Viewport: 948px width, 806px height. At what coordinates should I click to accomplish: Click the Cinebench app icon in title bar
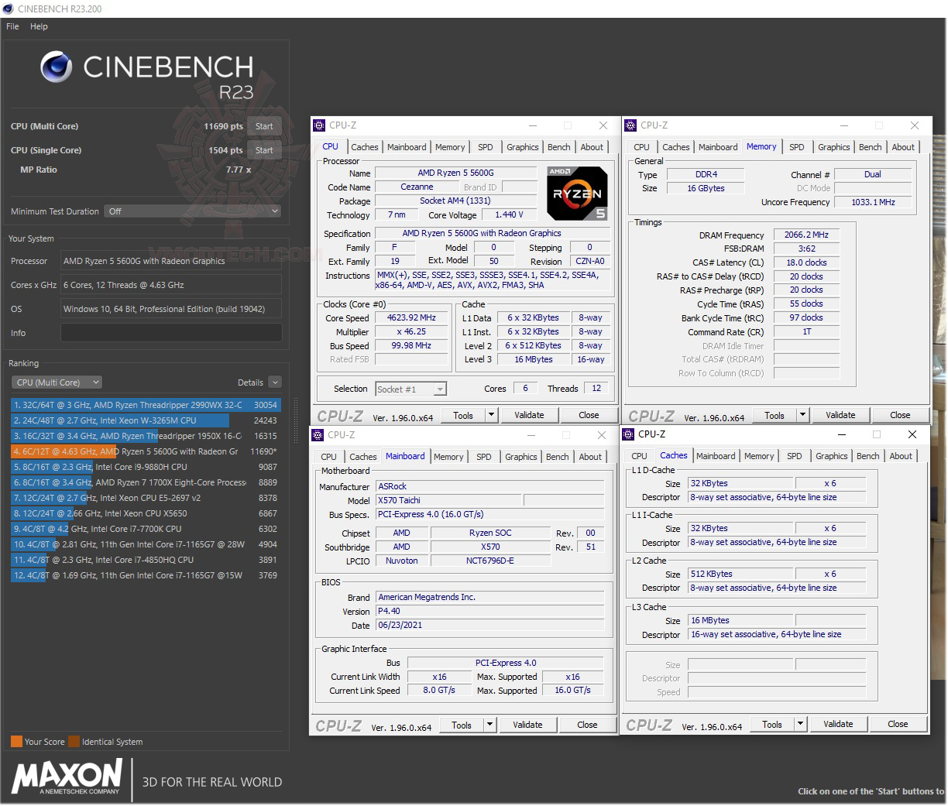[x=9, y=9]
